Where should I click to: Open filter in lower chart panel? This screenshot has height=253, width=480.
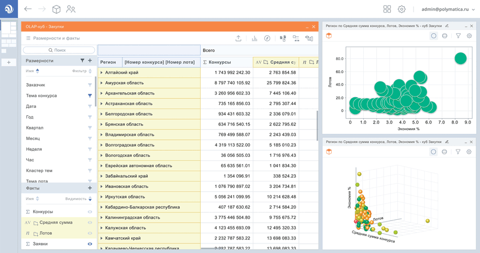pyautogui.click(x=458, y=152)
